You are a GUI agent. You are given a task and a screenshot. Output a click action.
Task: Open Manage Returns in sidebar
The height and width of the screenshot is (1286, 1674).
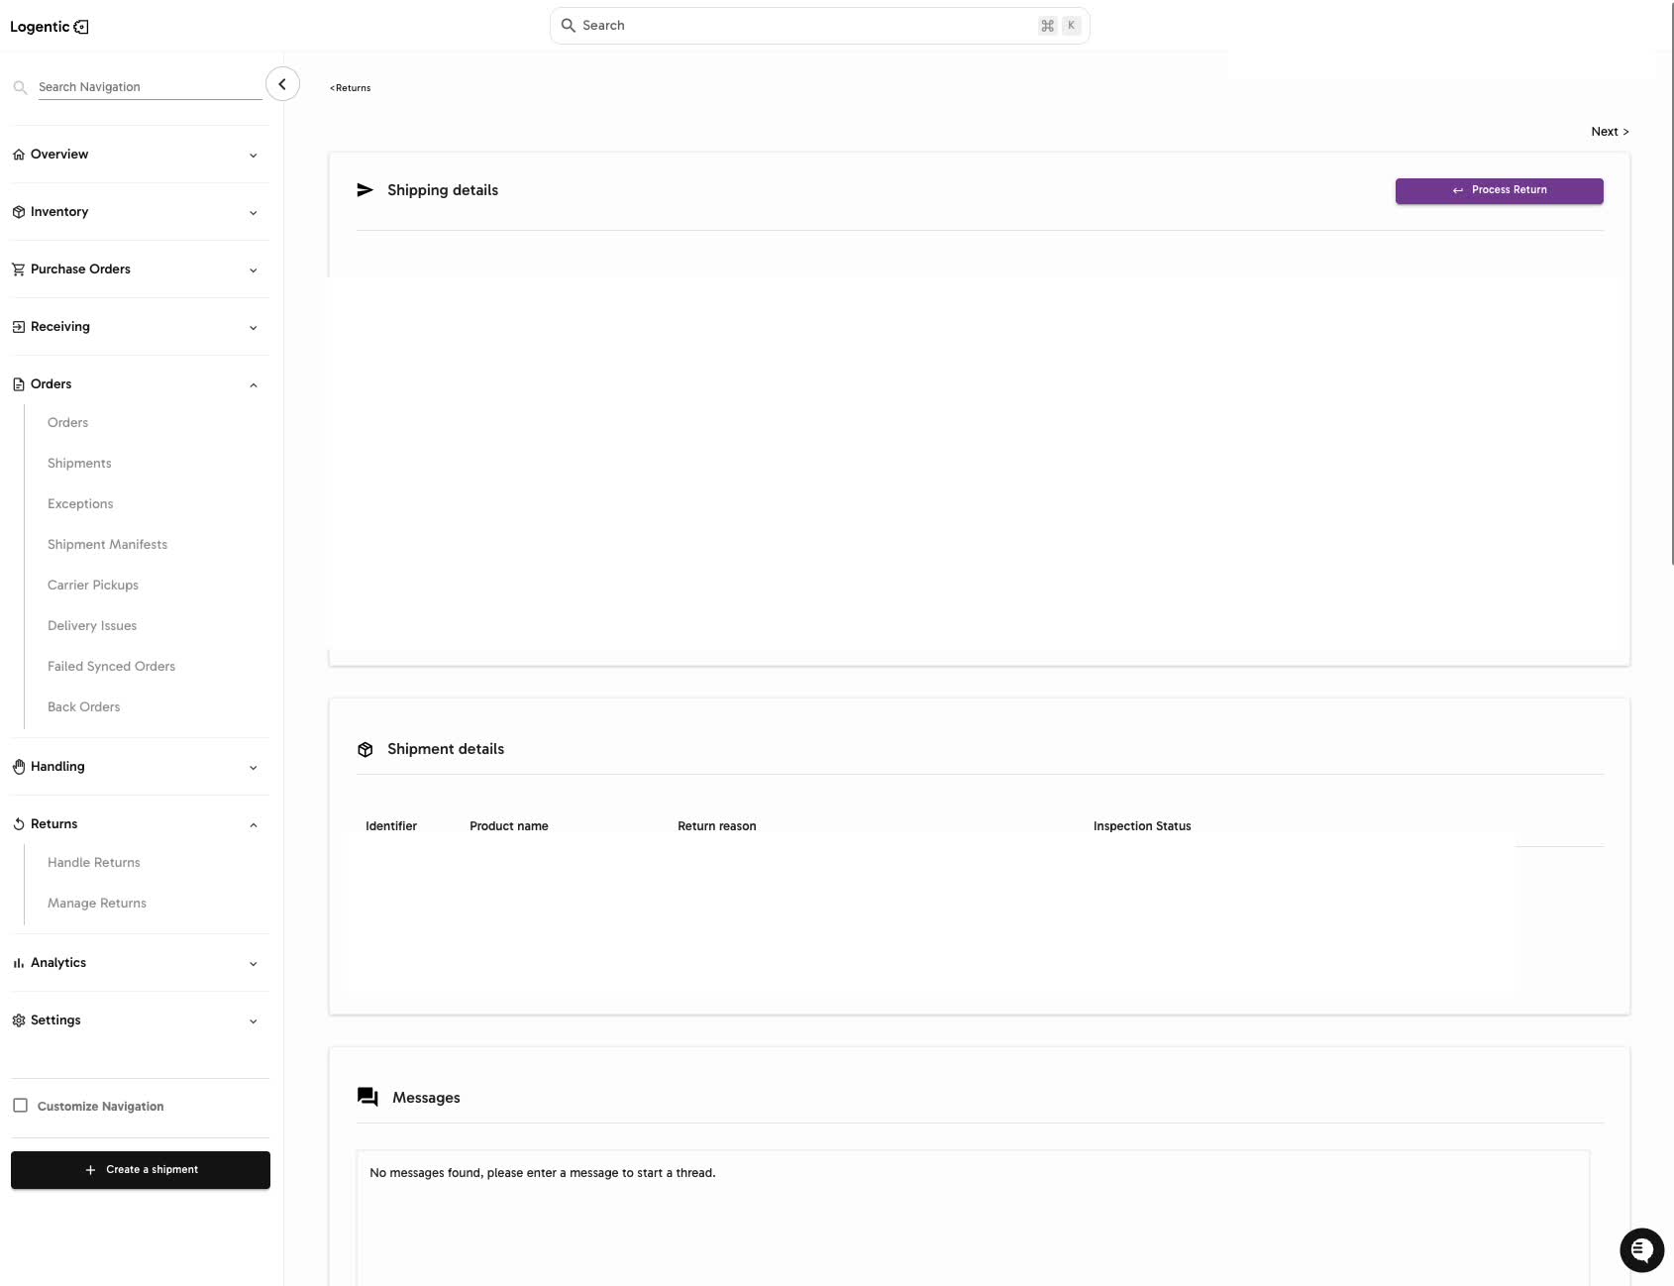97,904
